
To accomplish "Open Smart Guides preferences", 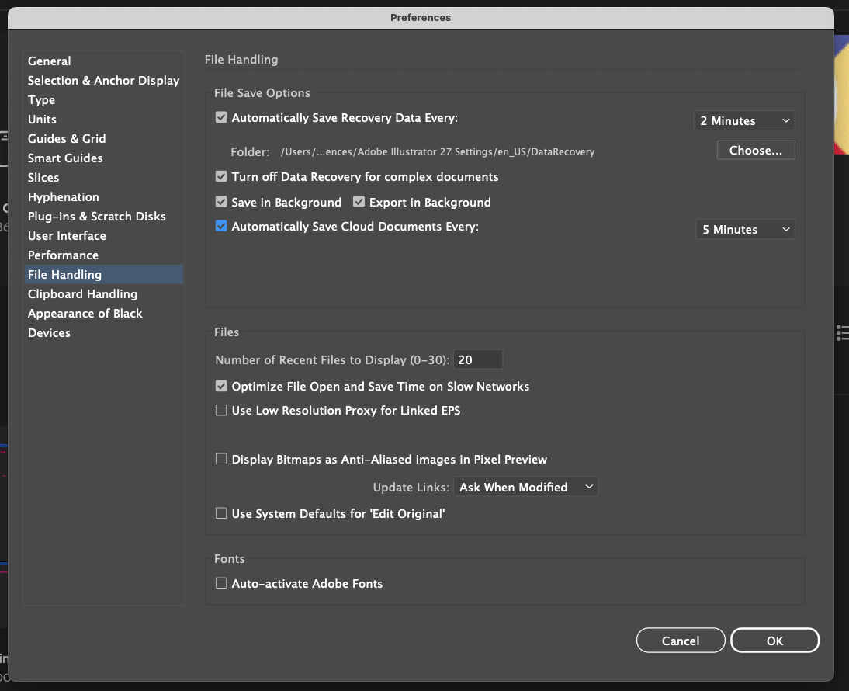I will [65, 158].
